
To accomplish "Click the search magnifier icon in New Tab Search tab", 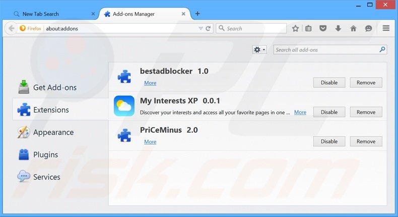I will pyautogui.click(x=17, y=14).
